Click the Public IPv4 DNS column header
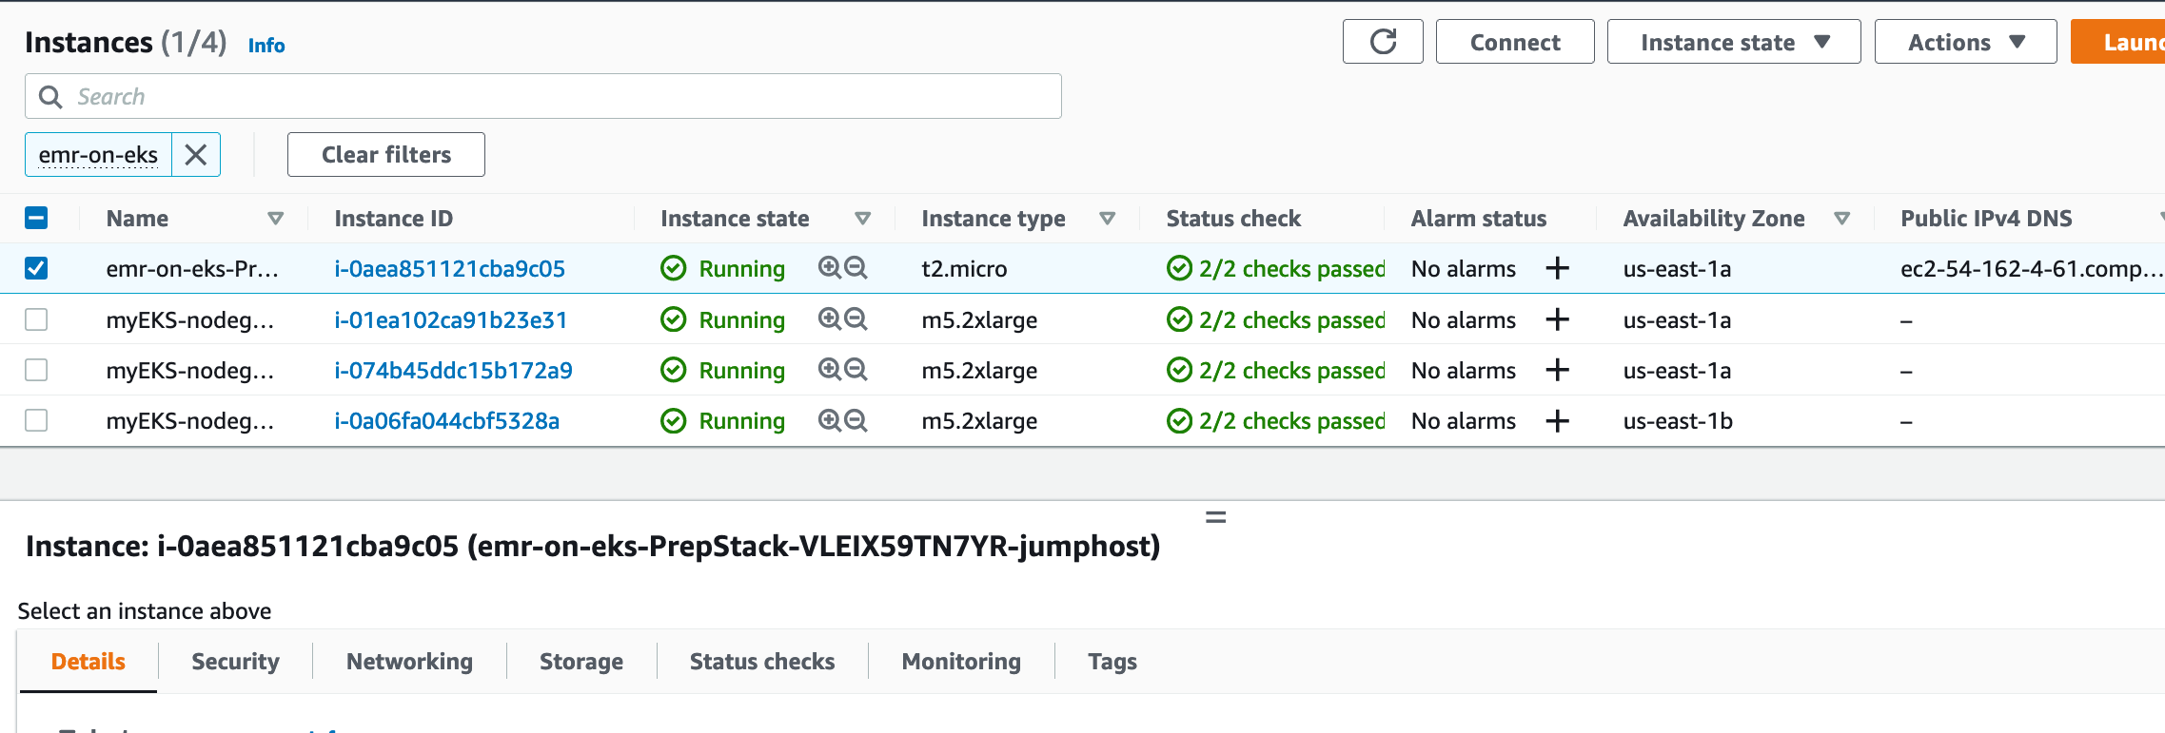This screenshot has width=2165, height=733. [x=1986, y=219]
